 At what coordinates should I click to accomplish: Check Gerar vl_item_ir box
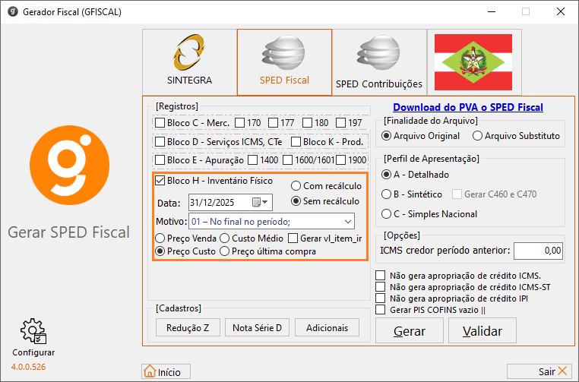pos(293,238)
